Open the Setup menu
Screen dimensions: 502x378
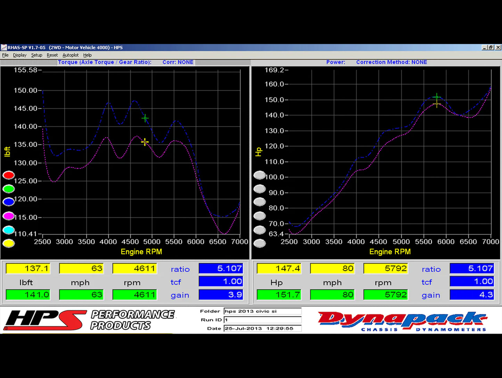point(36,55)
